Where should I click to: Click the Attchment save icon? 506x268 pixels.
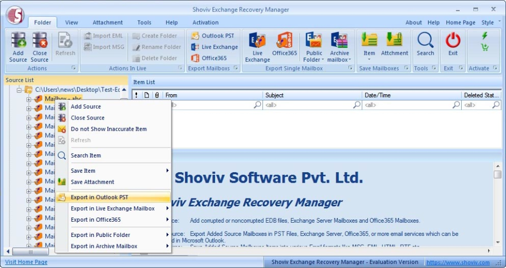click(x=394, y=44)
